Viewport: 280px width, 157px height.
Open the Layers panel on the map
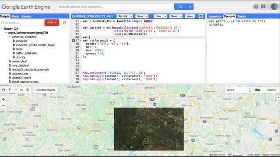click(237, 90)
